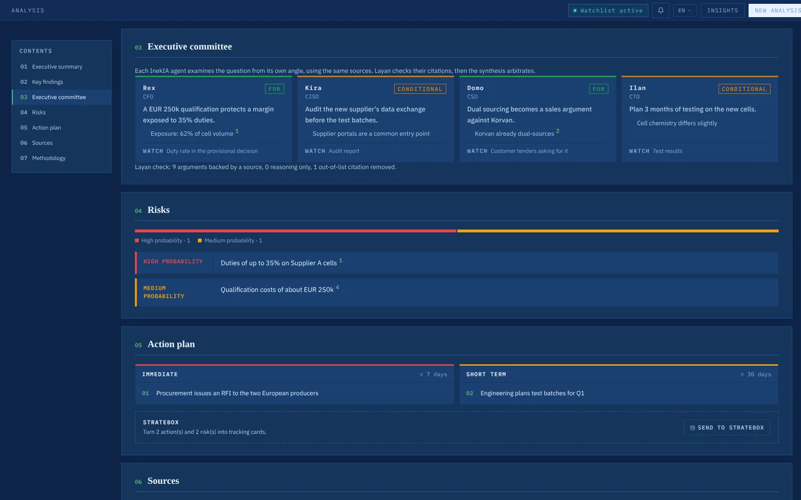Image resolution: width=801 pixels, height=500 pixels.
Task: Click Rex's FOR verdict badge
Action: (274, 89)
